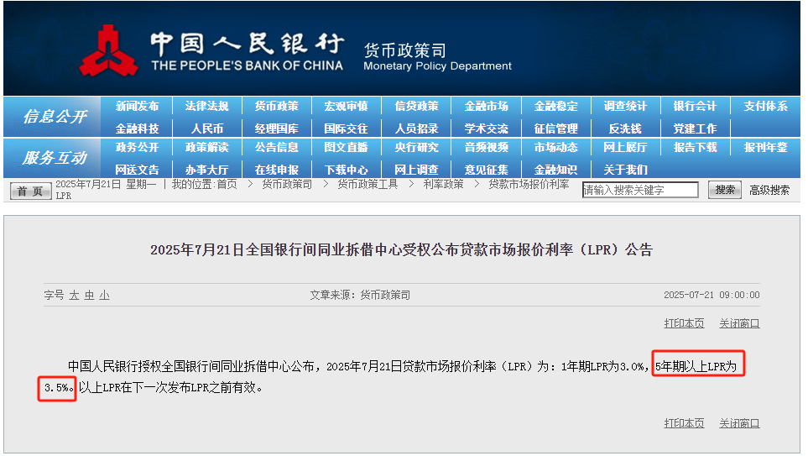Open the 国际交往 section

(347, 128)
